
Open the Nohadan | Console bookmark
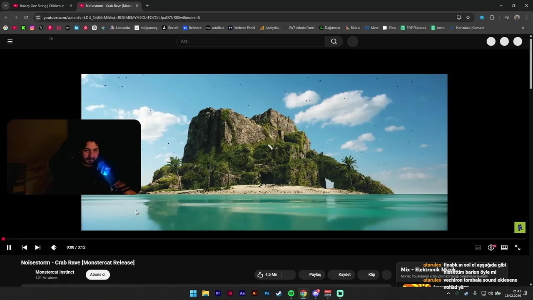(467, 28)
